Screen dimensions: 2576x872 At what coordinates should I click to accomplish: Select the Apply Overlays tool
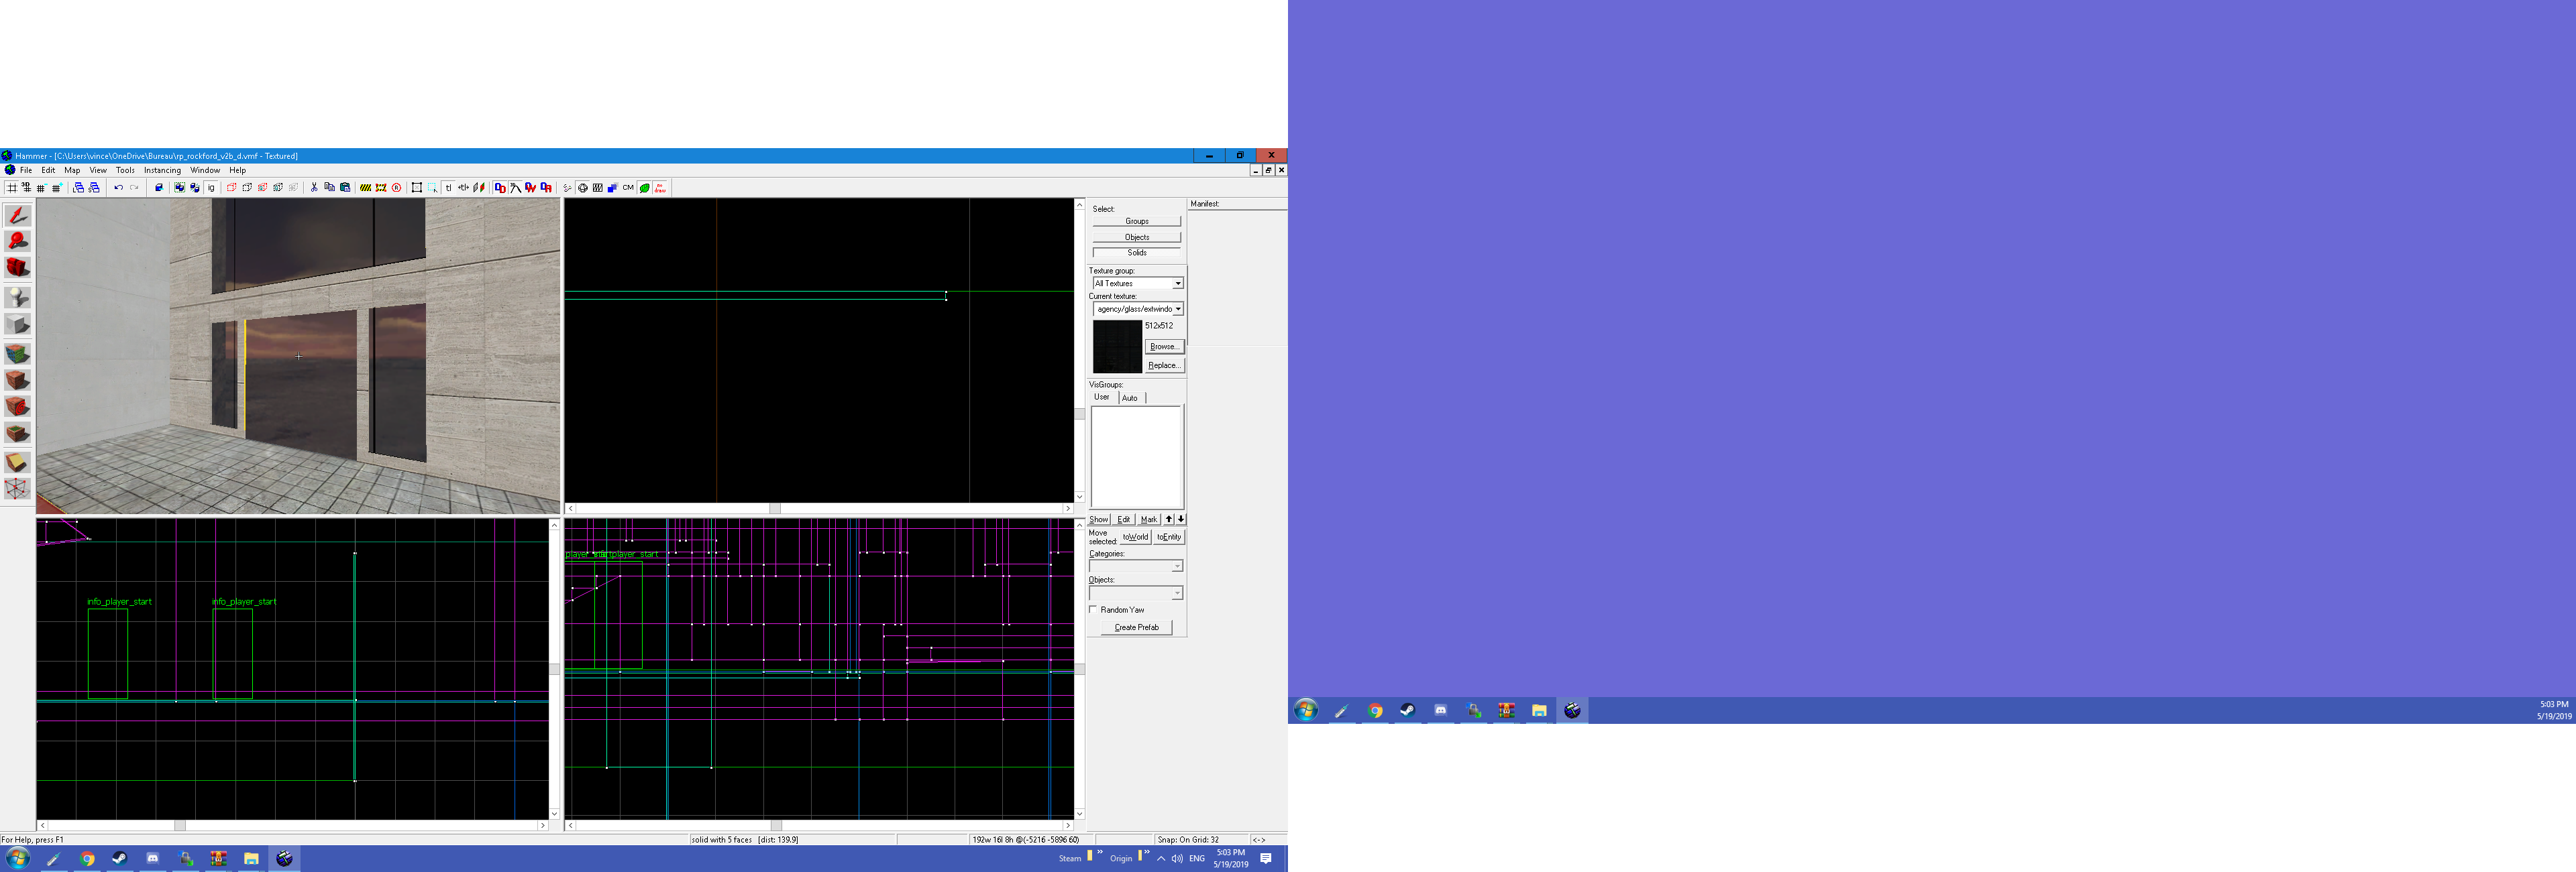17,432
